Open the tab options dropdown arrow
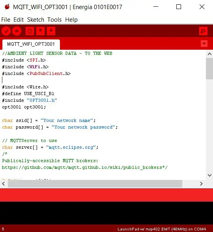 pyautogui.click(x=204, y=44)
